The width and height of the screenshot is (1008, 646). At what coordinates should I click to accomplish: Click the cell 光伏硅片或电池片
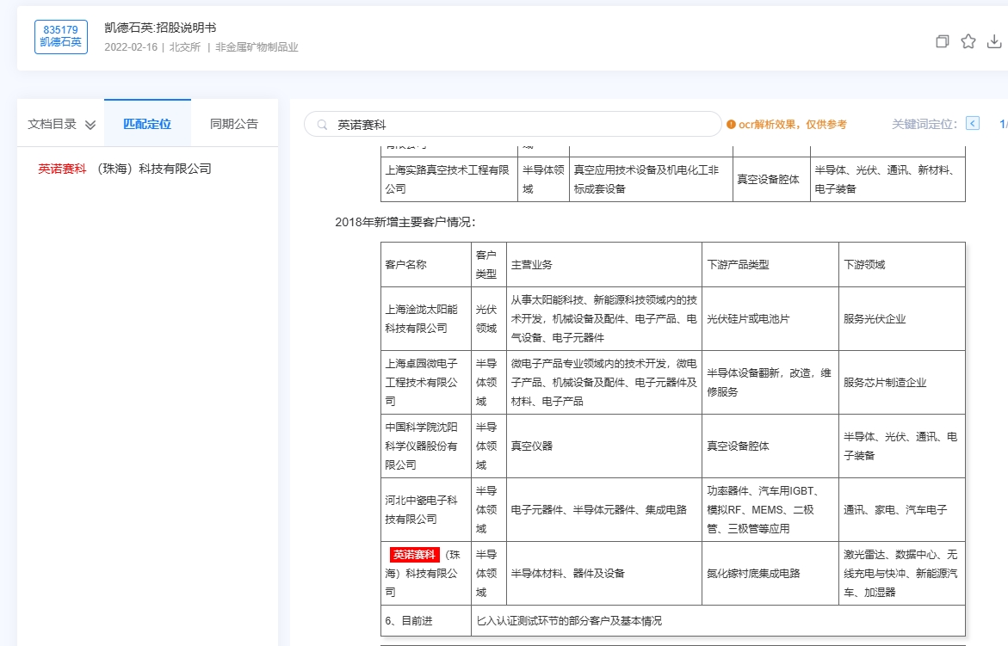[x=770, y=318]
